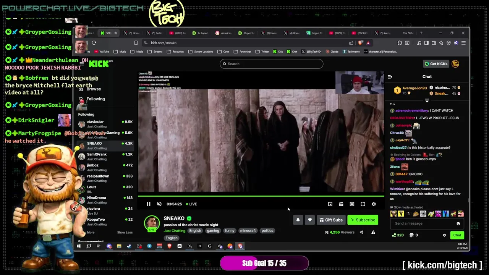Image resolution: width=489 pixels, height=275 pixels.
Task: Expand More in Following list
Action: (90, 232)
